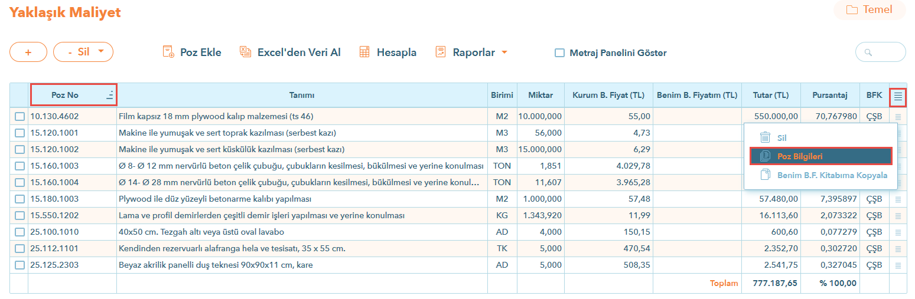
Task: Click the Miktar column header
Action: click(540, 95)
